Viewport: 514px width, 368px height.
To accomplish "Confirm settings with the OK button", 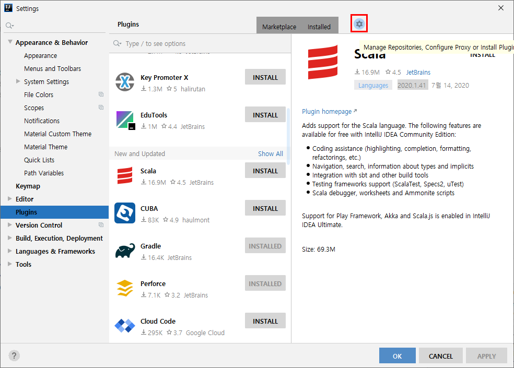I will tap(398, 356).
